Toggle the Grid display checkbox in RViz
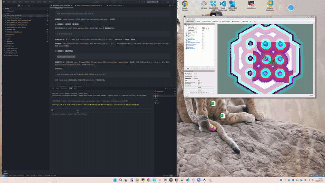 coord(203,33)
